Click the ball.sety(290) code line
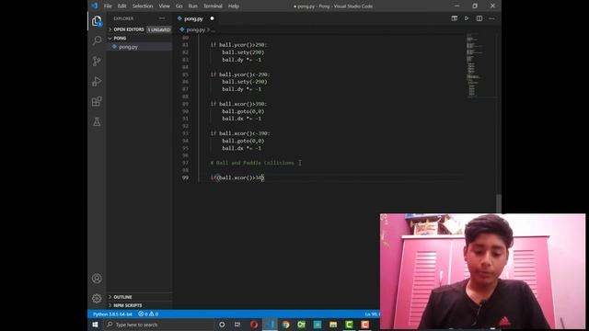The image size is (589, 331). [243, 52]
